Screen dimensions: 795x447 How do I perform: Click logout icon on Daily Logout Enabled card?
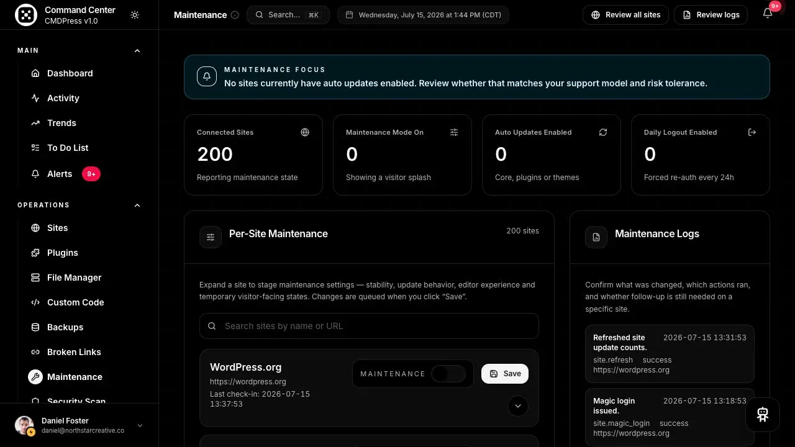click(752, 132)
